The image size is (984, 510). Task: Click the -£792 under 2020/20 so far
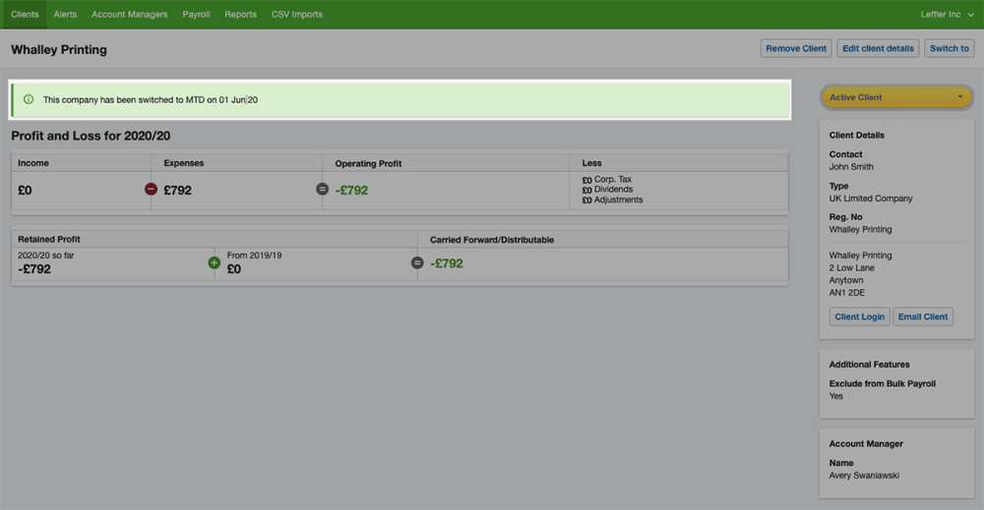pyautogui.click(x=34, y=269)
